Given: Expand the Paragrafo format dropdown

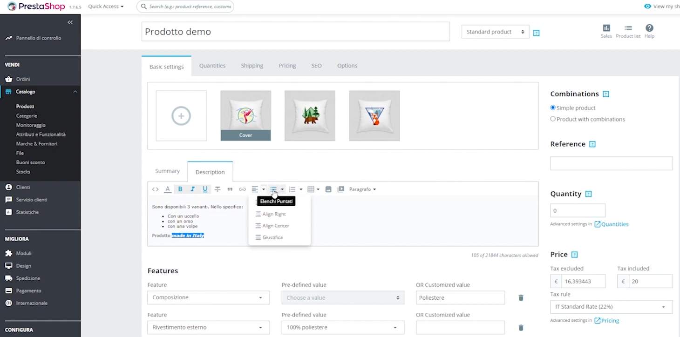Looking at the screenshot, I should [362, 189].
